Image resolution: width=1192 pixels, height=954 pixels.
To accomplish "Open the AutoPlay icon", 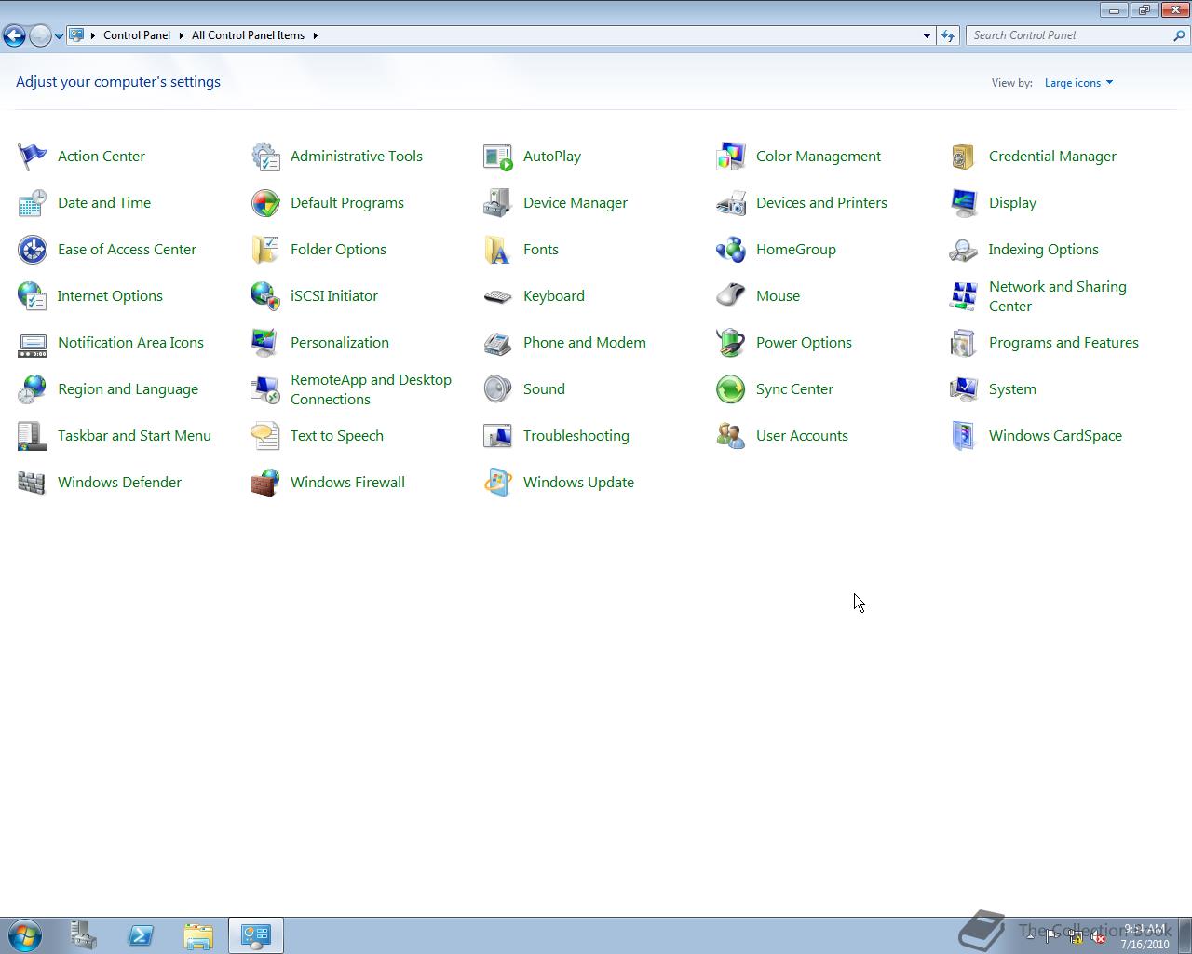I will tap(498, 157).
